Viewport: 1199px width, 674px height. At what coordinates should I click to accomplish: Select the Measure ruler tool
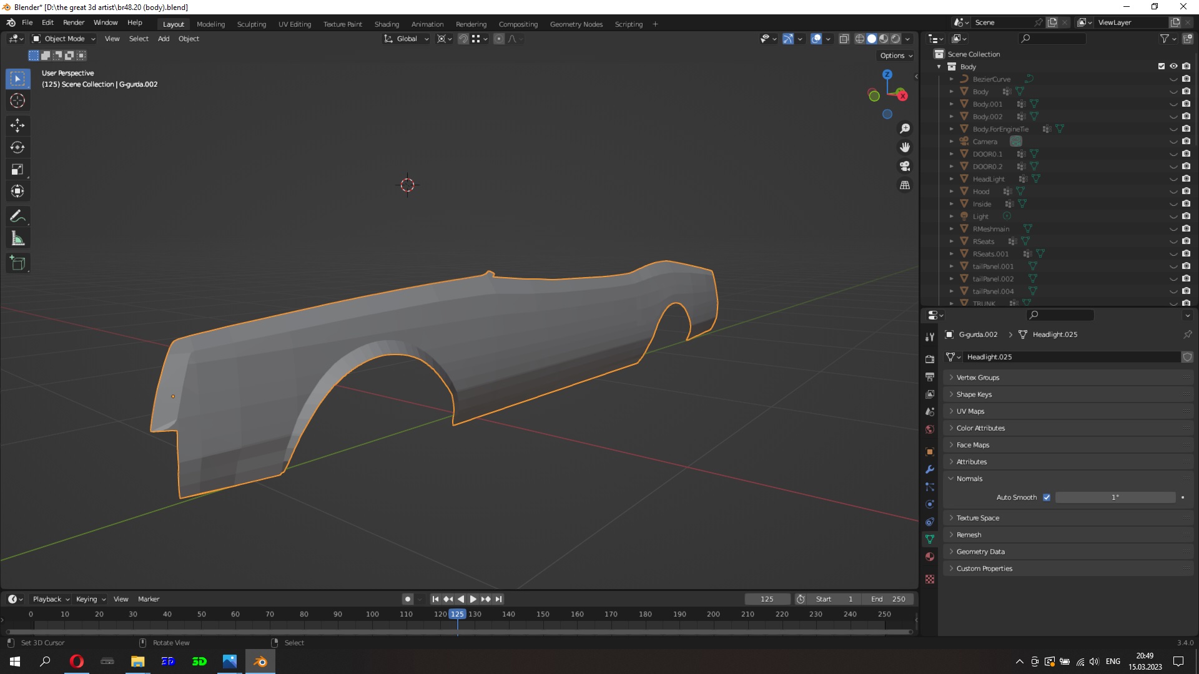[x=17, y=239]
